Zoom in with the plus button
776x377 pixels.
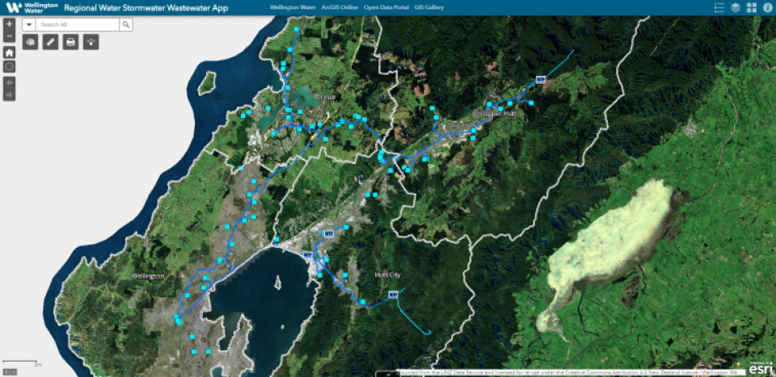(10, 24)
